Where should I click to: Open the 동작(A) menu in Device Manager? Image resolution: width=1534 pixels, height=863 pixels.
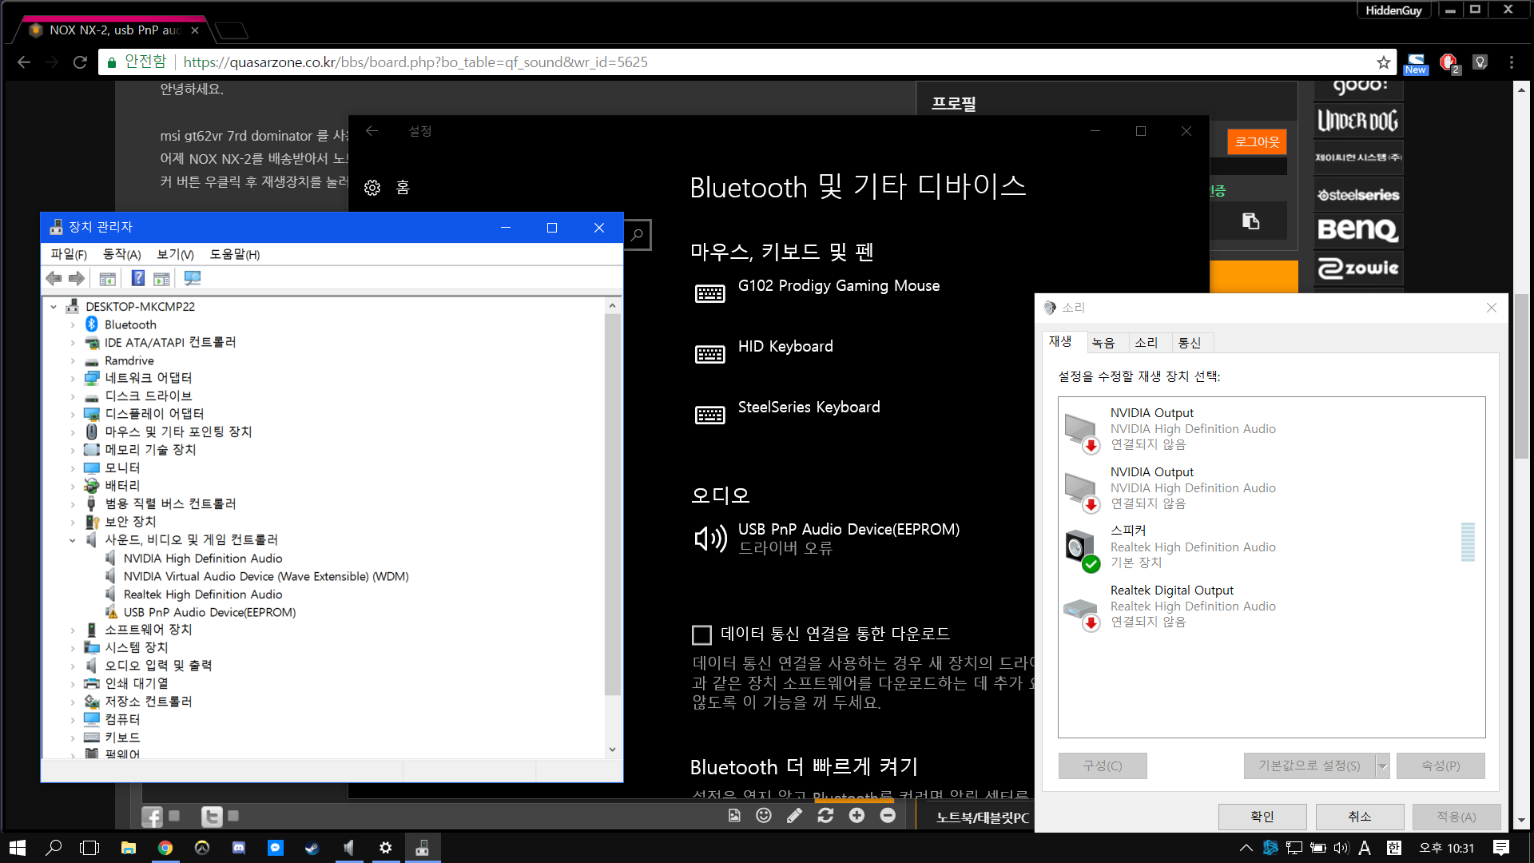pyautogui.click(x=121, y=254)
